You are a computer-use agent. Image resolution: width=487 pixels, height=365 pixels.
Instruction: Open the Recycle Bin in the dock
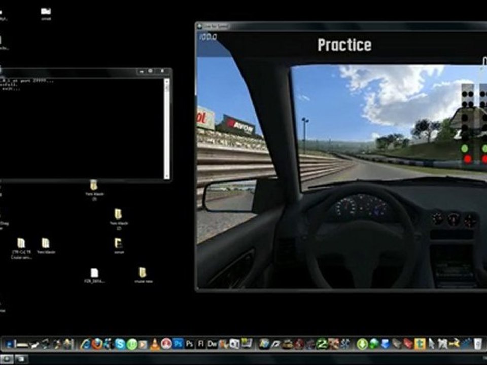click(478, 344)
